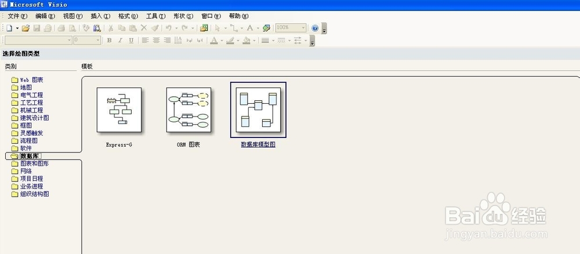
Task: Toggle Italic formatting
Action: [x=120, y=40]
